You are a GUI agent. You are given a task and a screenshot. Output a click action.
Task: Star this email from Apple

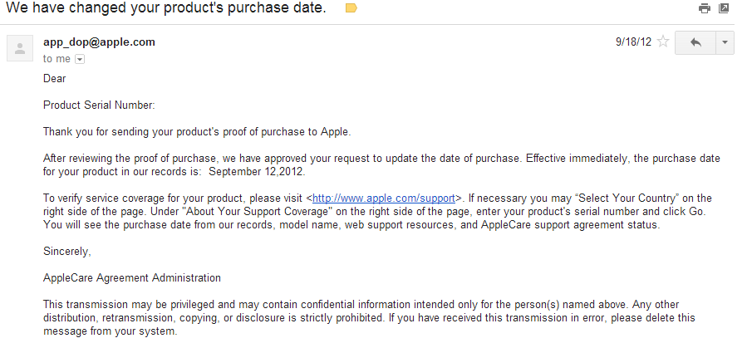[x=663, y=42]
